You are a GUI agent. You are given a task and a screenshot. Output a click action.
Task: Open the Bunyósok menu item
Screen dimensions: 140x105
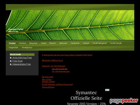tap(33, 43)
